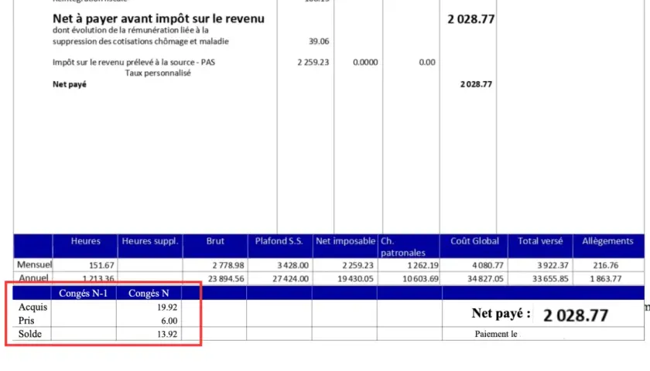This screenshot has width=650, height=371.
Task: Select the 'Annuel' row label
Action: pos(33,277)
